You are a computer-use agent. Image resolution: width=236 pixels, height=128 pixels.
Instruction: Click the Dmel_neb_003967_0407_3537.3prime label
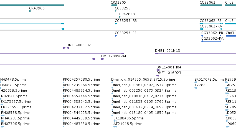(144, 85)
